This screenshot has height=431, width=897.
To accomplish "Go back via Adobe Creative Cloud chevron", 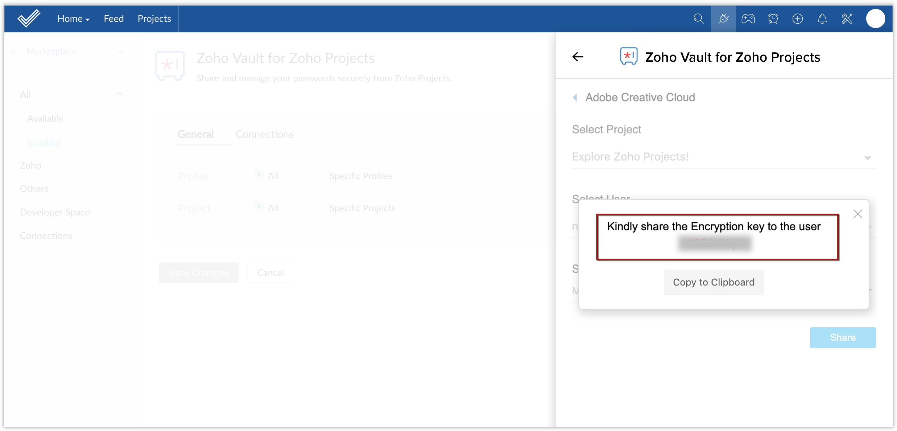I will point(575,97).
